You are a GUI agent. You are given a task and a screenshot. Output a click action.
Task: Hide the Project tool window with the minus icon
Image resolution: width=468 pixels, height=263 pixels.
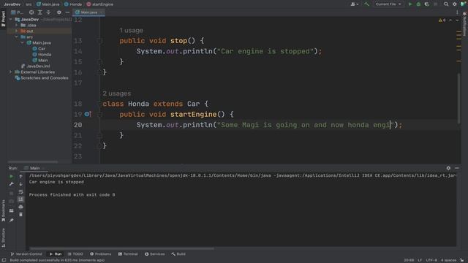coord(67,12)
